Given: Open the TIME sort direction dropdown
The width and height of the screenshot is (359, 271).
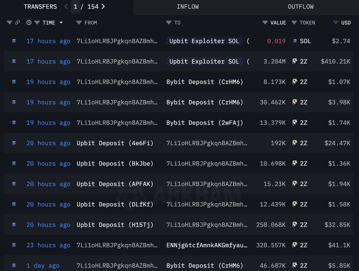Looking at the screenshot, I should (x=61, y=22).
